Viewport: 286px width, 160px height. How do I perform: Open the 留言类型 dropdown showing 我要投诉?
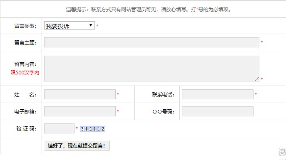[x=69, y=25]
